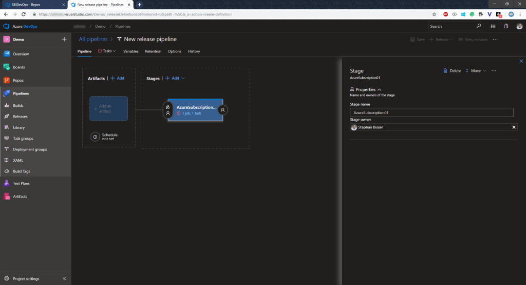This screenshot has height=285, width=526.
Task: Switch to the Retention tab
Action: (153, 51)
